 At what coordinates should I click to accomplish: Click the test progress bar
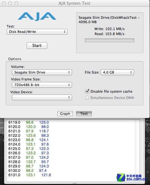tap(110, 40)
